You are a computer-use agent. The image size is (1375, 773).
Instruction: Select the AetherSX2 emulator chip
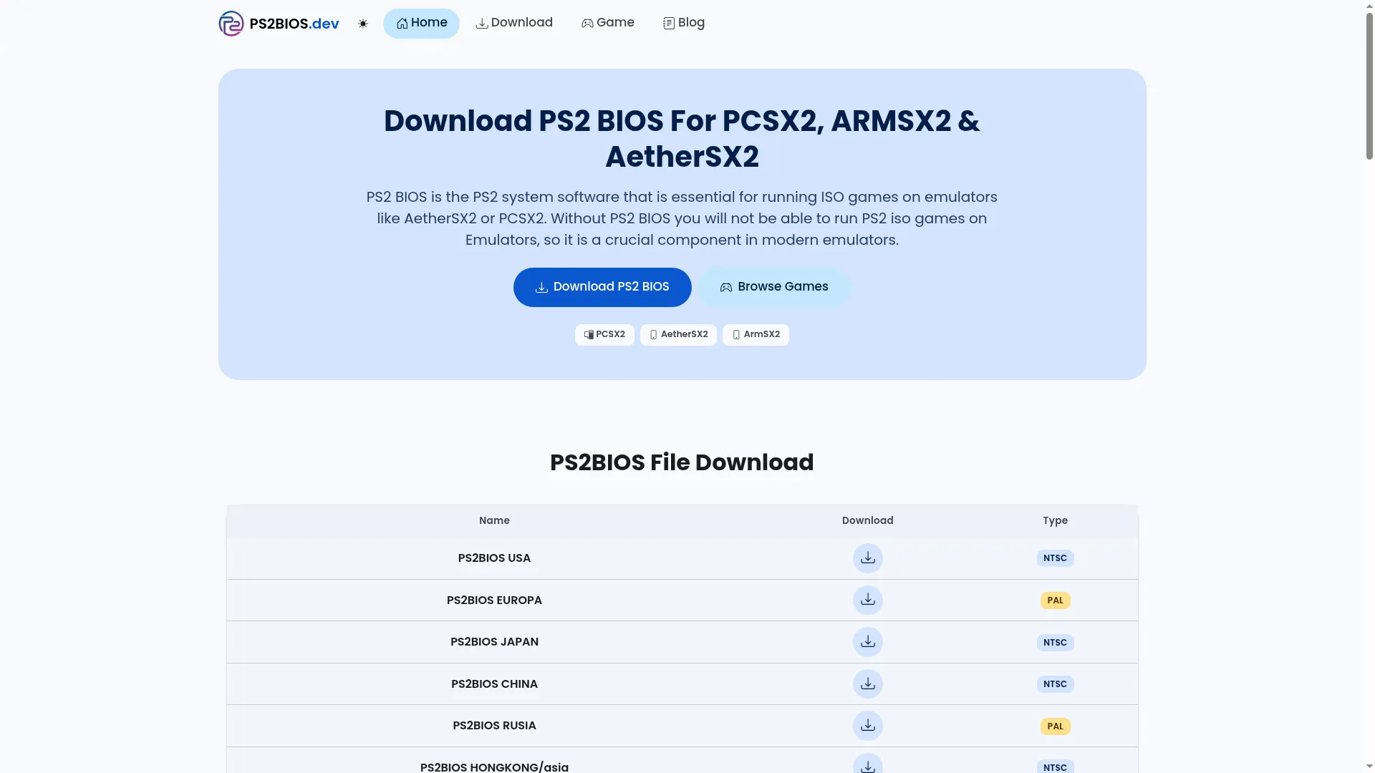tap(678, 334)
